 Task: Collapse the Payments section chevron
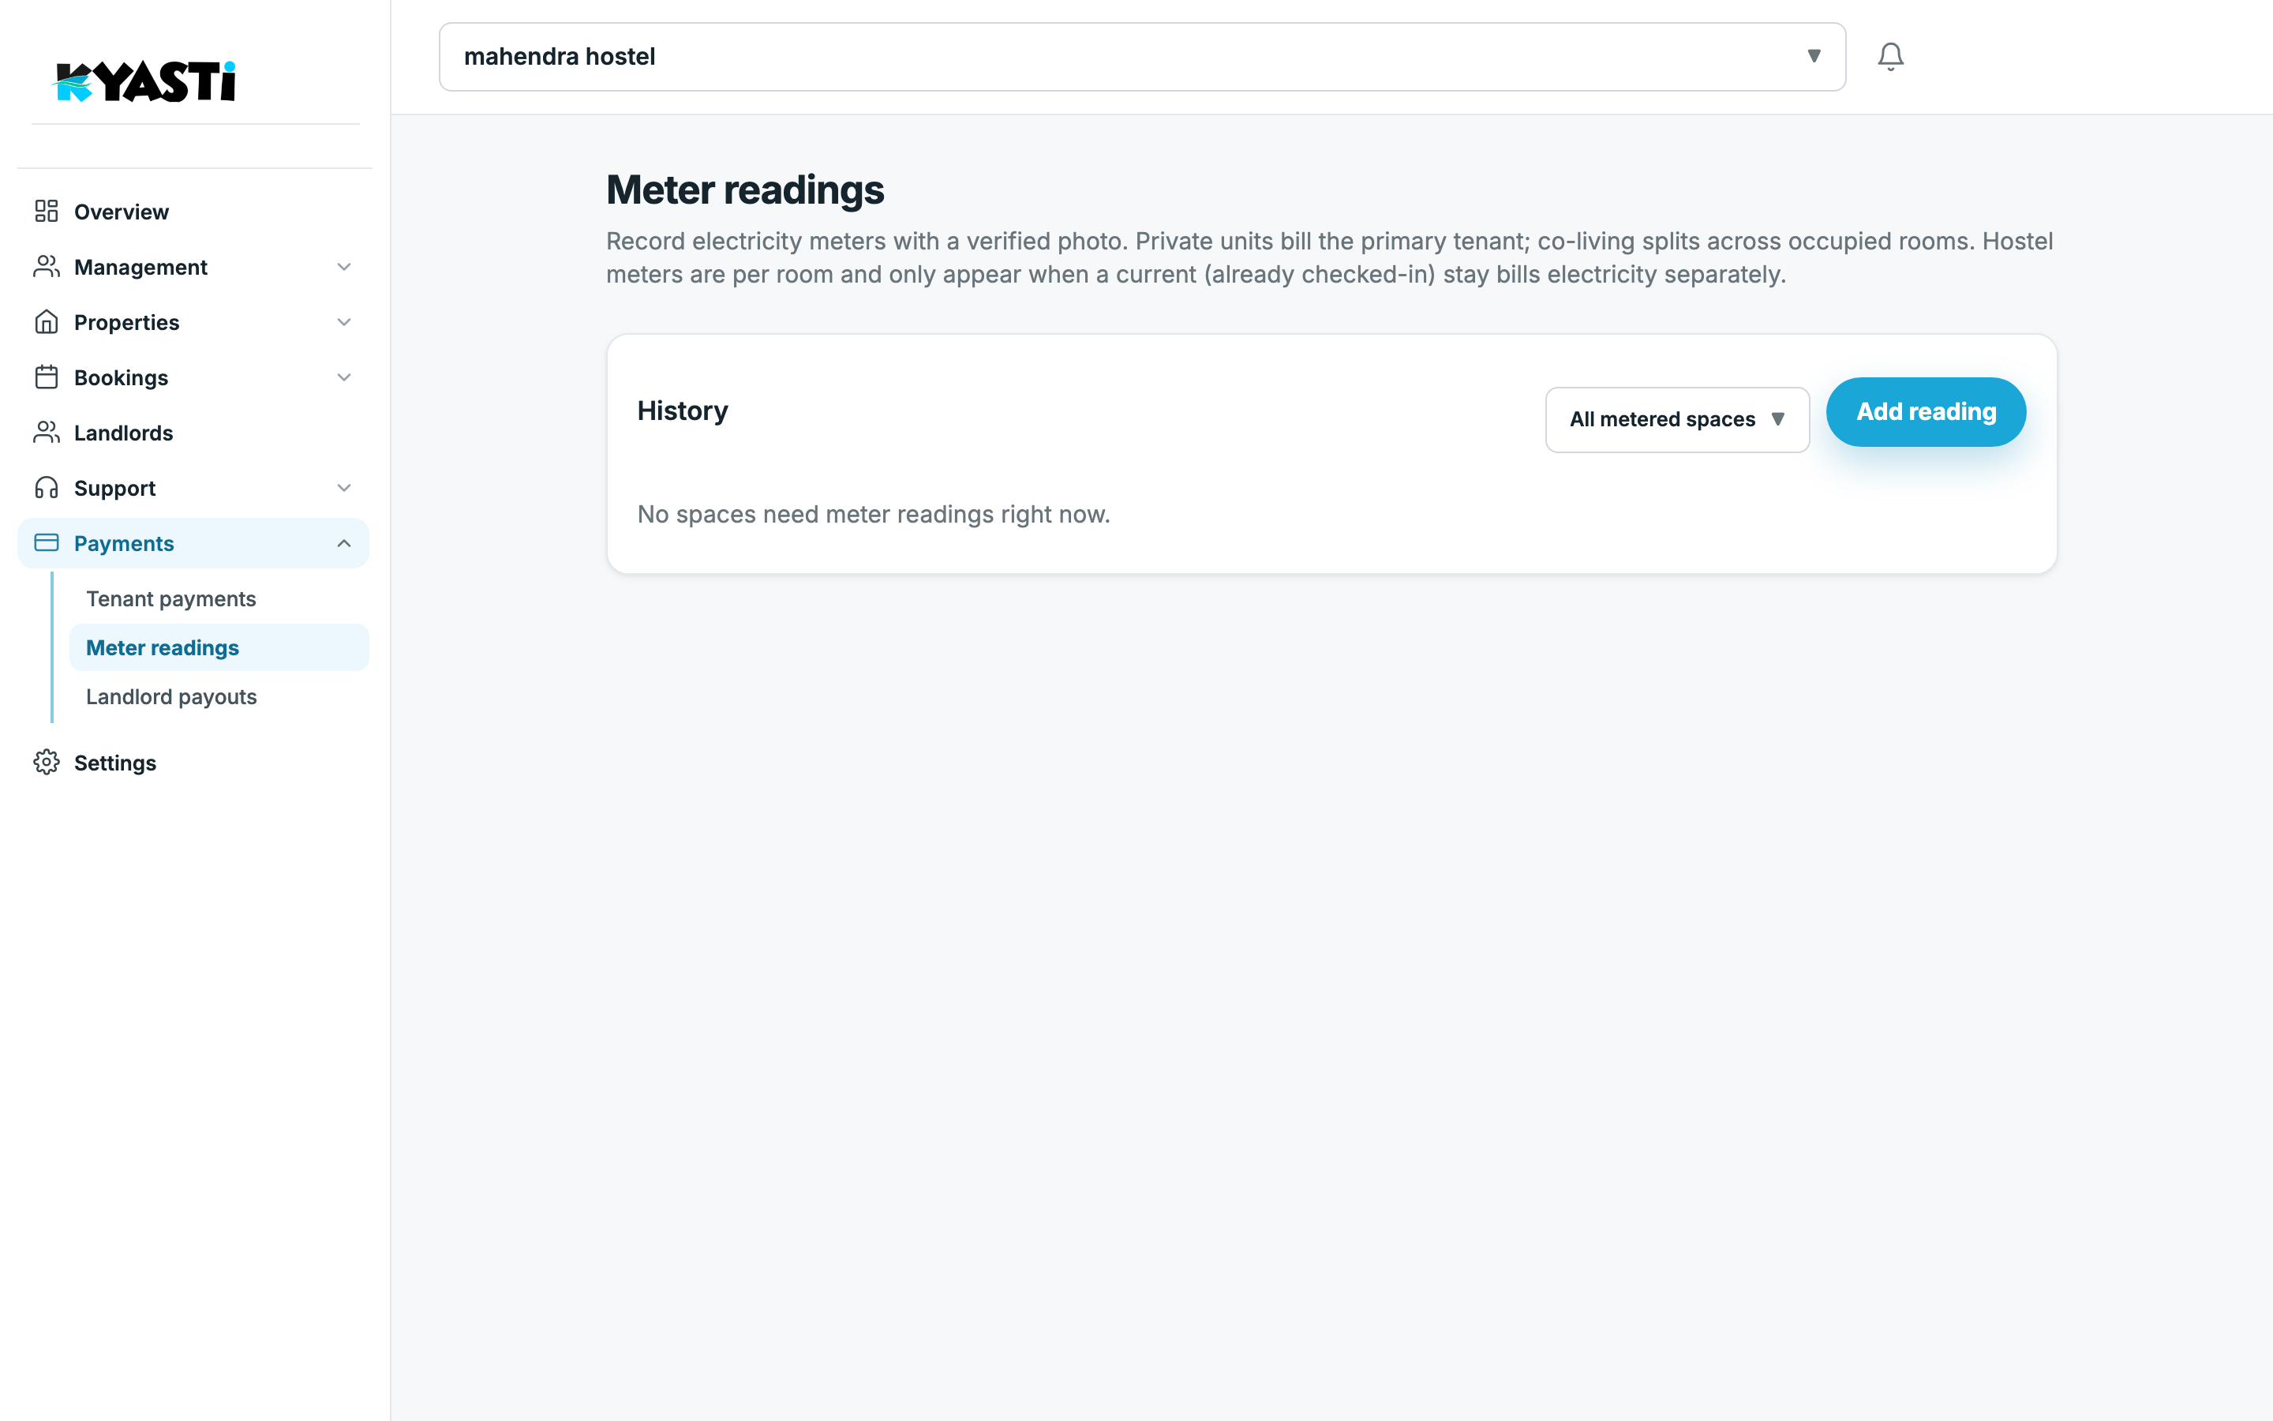point(344,543)
